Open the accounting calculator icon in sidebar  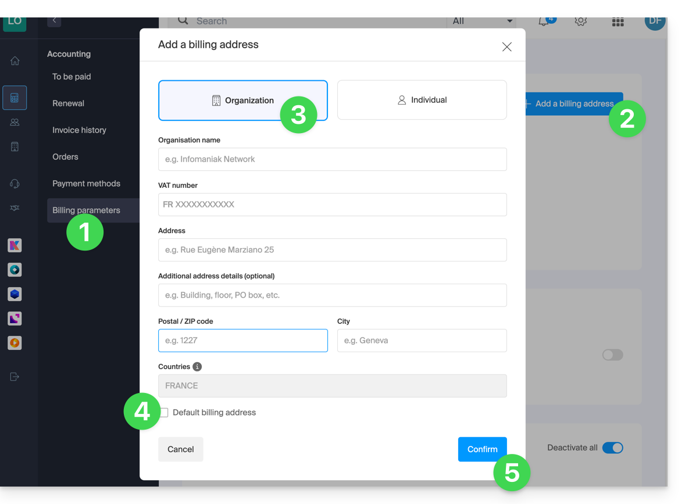coord(15,98)
